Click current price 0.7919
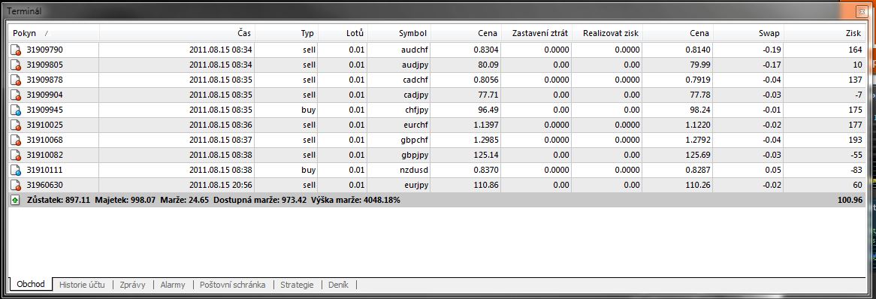The height and width of the screenshot is (299, 876). point(698,80)
